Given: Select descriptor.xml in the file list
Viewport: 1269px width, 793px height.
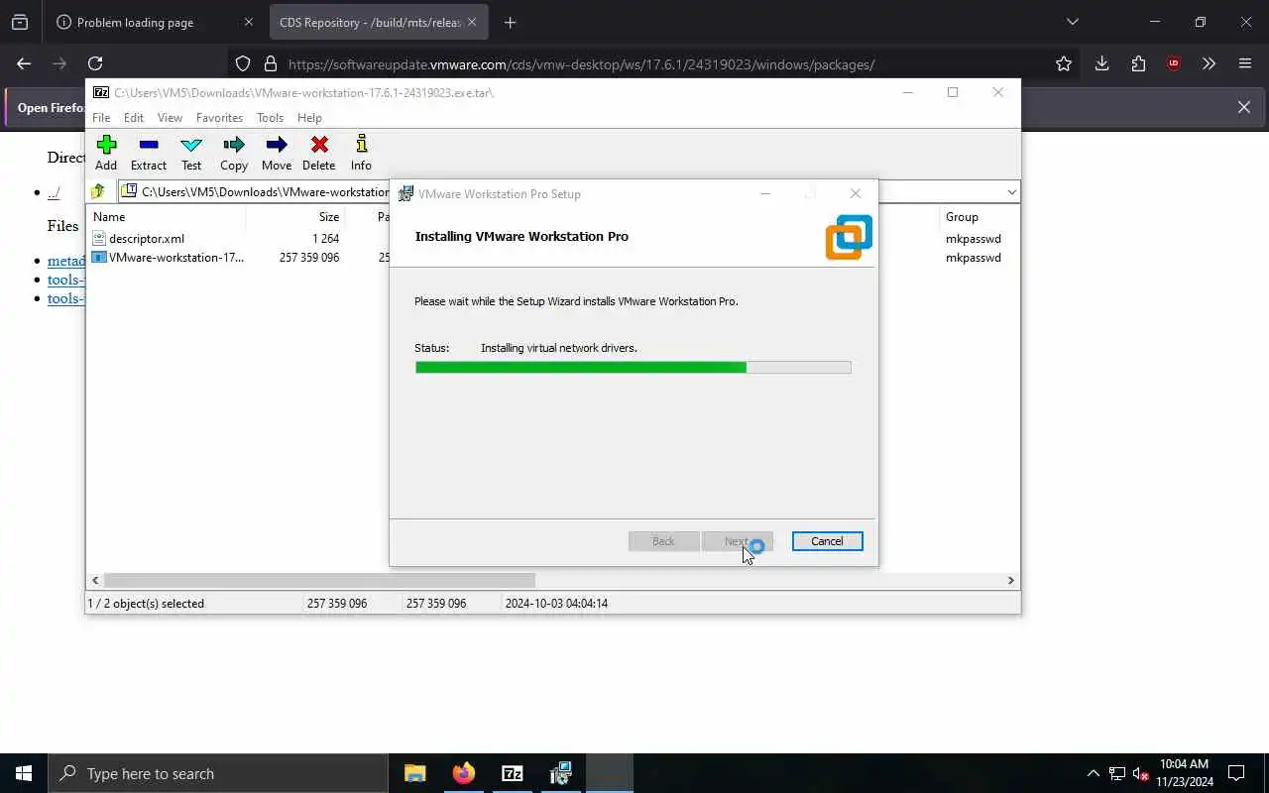Looking at the screenshot, I should pyautogui.click(x=147, y=238).
